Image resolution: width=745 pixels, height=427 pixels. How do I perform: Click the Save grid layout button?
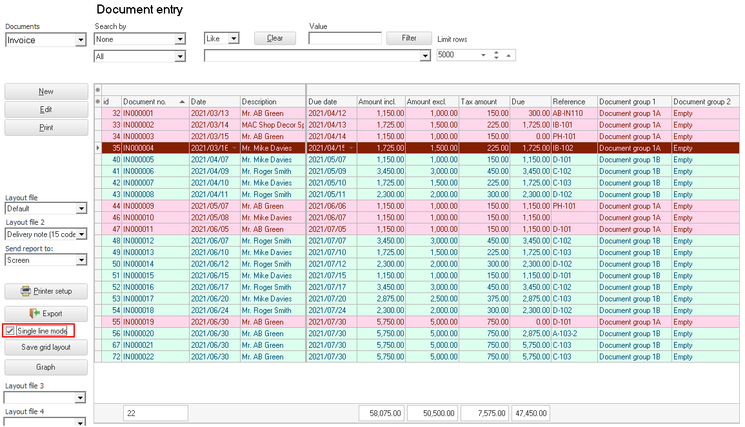[x=46, y=347]
